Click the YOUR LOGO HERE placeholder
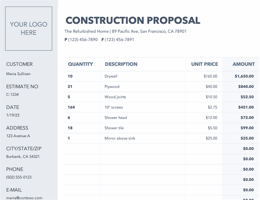 [29, 28]
